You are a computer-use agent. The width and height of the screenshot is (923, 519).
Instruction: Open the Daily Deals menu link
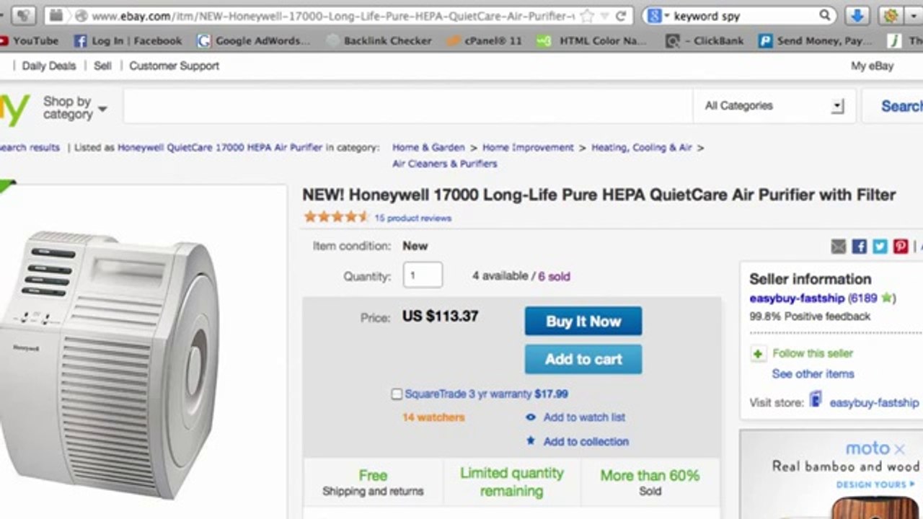[x=48, y=66]
